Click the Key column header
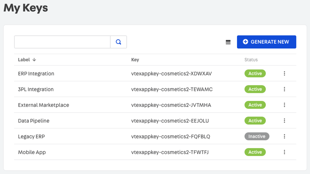This screenshot has width=310, height=174. [x=135, y=60]
